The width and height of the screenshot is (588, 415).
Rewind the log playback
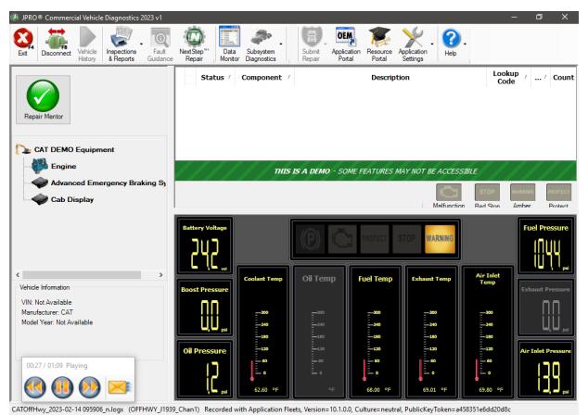[35, 387]
